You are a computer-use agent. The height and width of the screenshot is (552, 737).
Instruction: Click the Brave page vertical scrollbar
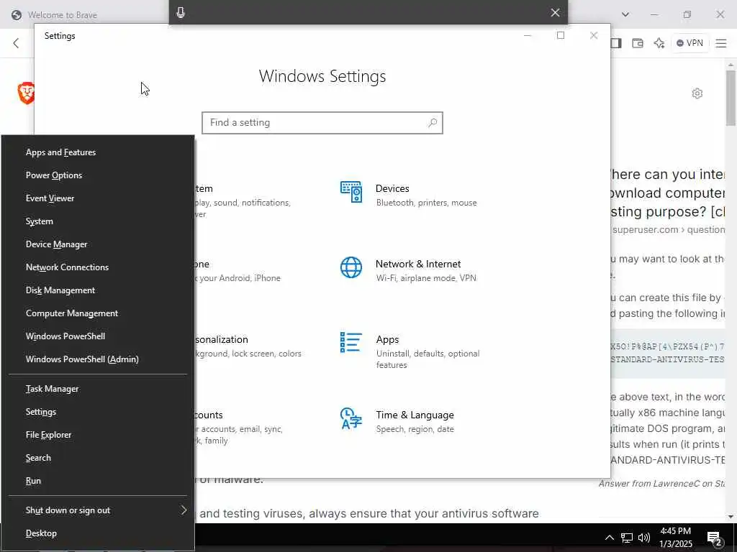(x=731, y=98)
